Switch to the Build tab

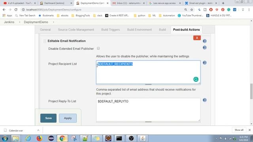[x=162, y=30]
